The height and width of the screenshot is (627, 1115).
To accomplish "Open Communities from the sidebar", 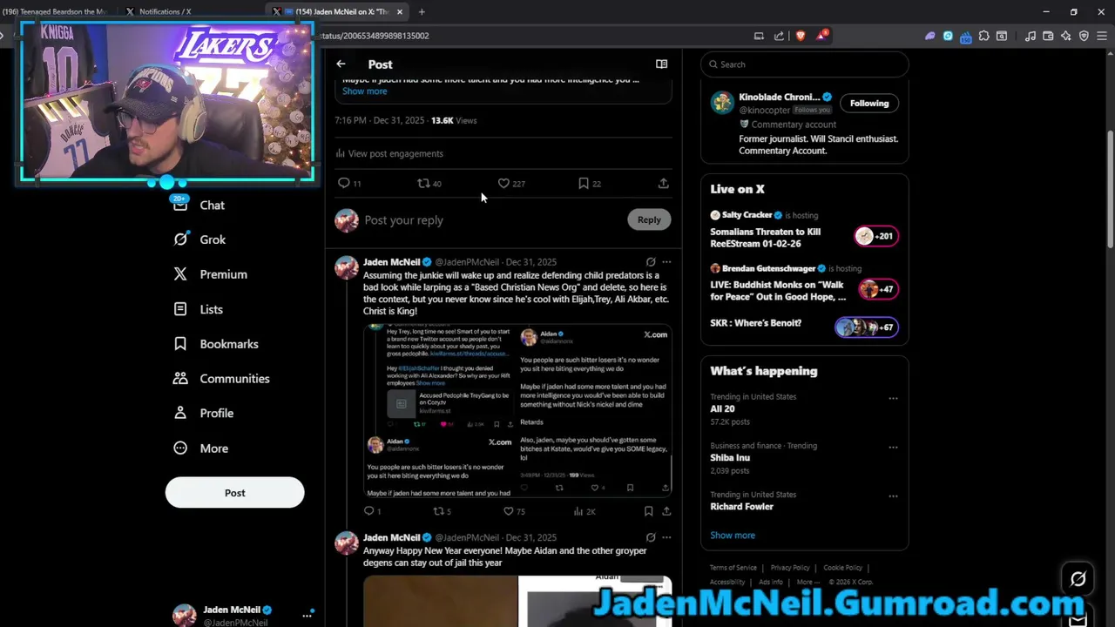I will (221, 379).
